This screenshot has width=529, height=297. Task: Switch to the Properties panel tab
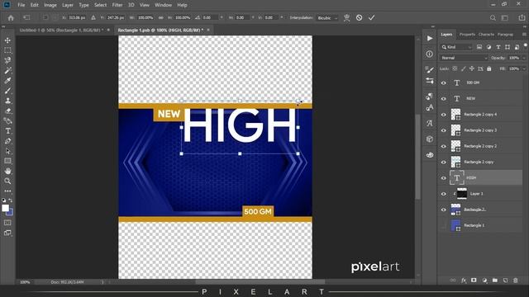467,35
